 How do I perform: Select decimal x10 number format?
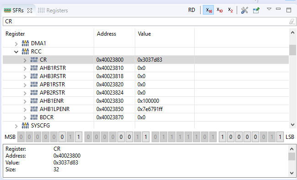coord(219,10)
